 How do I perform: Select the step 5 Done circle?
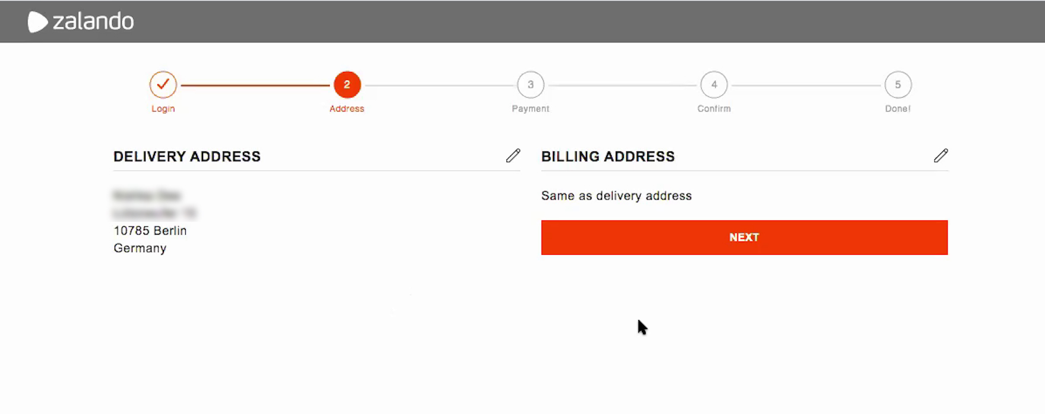click(898, 85)
